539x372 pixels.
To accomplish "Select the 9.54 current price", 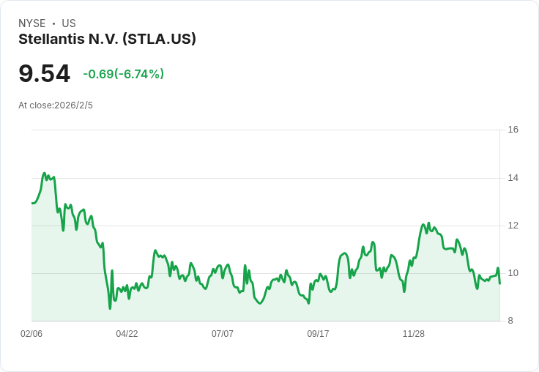I will [x=45, y=73].
